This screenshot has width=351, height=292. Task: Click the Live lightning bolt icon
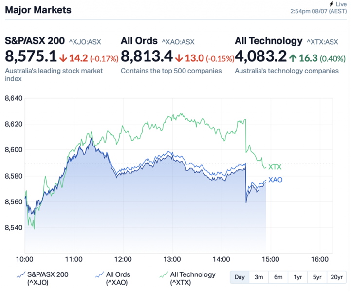click(332, 3)
